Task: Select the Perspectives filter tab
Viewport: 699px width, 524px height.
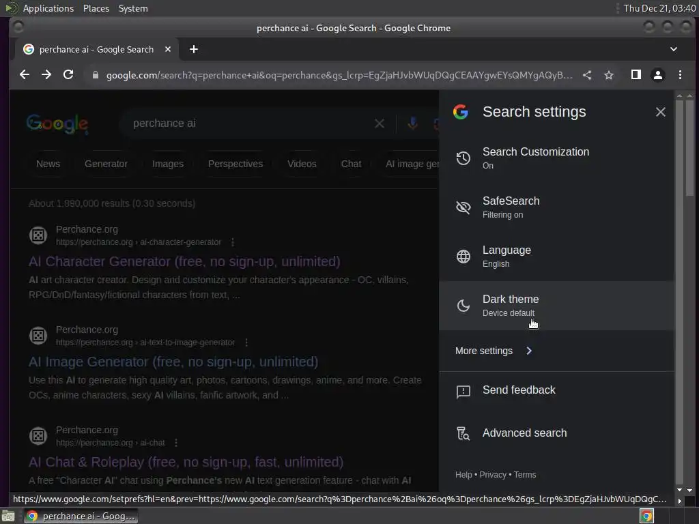Action: [x=236, y=164]
